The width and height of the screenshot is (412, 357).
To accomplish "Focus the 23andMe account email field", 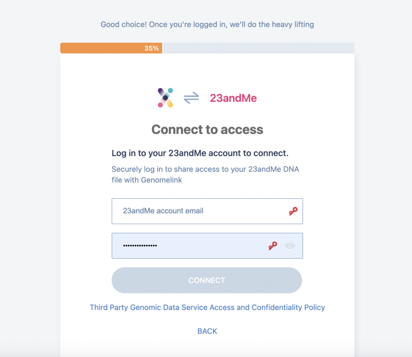I will [207, 211].
